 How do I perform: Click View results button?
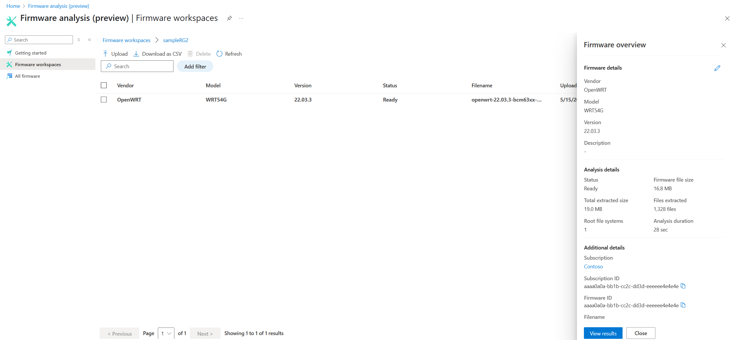[603, 333]
